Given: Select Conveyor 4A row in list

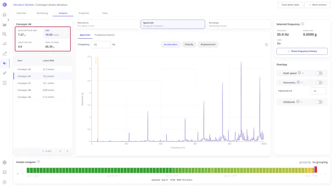Looking at the screenshot, I should (43, 76).
